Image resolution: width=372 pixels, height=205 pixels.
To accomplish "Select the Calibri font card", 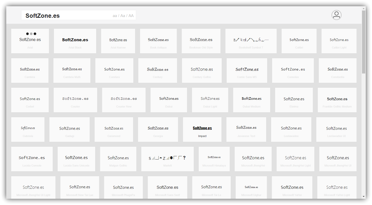I will [299, 41].
